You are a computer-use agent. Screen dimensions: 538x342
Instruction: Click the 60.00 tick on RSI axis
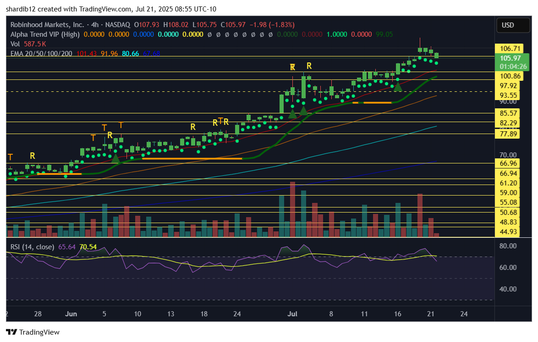(x=508, y=268)
